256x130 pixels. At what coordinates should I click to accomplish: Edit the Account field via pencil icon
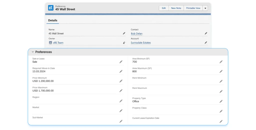tap(206, 43)
